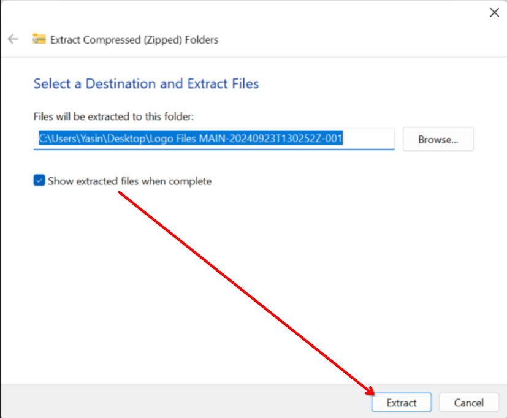Viewport: 507px width, 418px height.
Task: Open the Browse... folder picker
Action: click(x=438, y=139)
